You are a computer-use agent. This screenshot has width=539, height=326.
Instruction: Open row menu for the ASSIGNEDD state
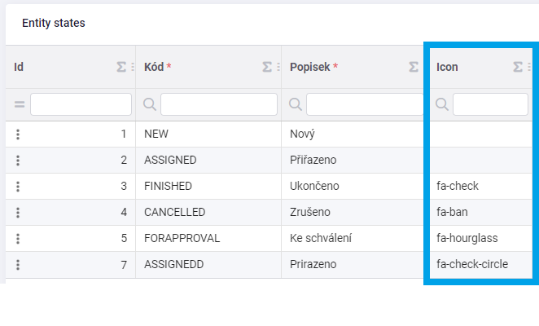click(18, 265)
